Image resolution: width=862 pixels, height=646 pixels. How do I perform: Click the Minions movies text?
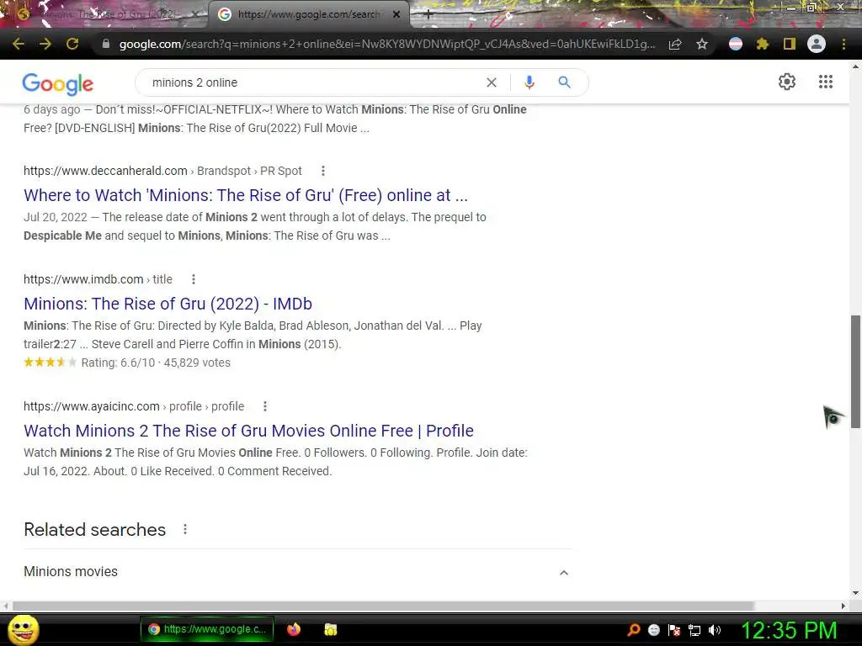[71, 571]
